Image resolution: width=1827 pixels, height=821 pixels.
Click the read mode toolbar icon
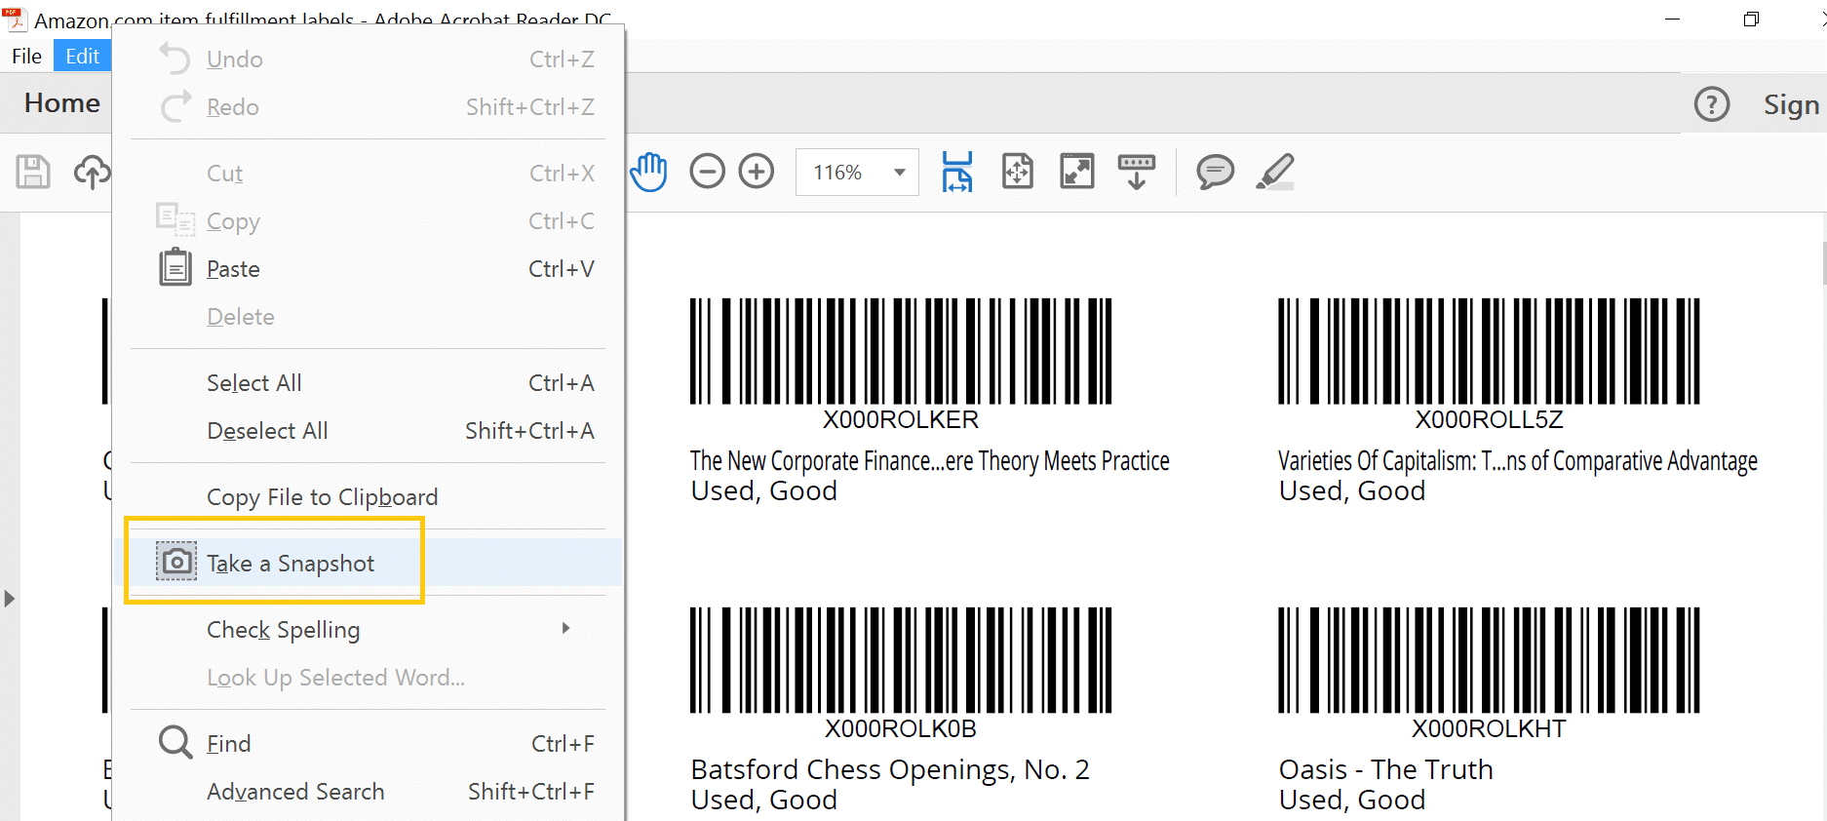1137,172
